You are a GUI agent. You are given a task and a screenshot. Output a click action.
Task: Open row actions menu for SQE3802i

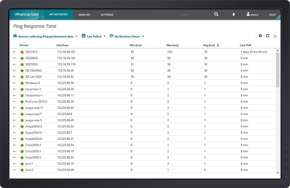tap(14, 58)
